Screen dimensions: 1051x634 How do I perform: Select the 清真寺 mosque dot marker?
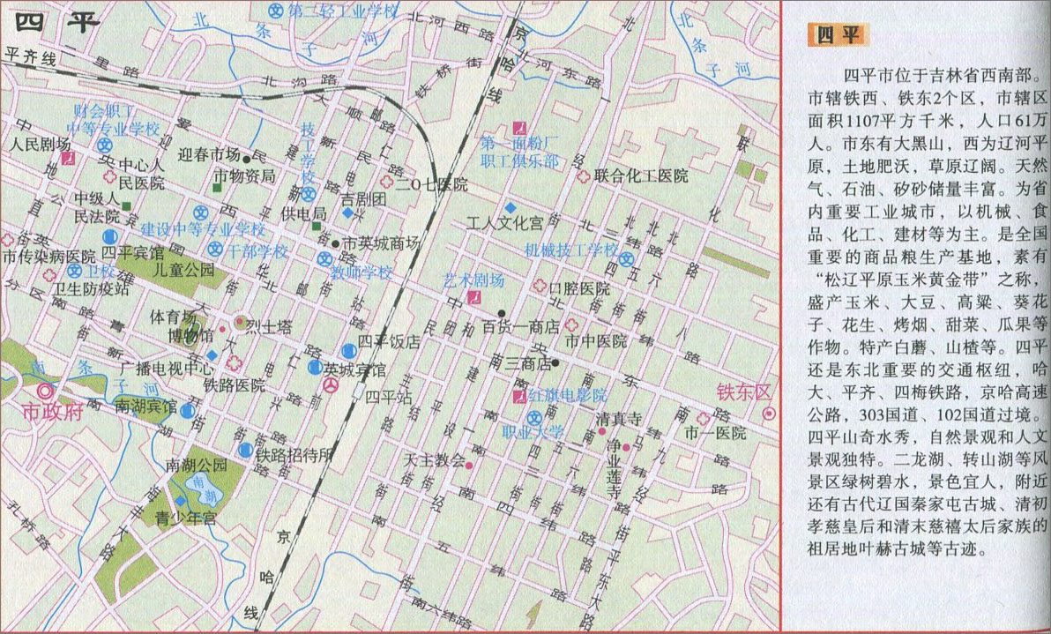[602, 431]
